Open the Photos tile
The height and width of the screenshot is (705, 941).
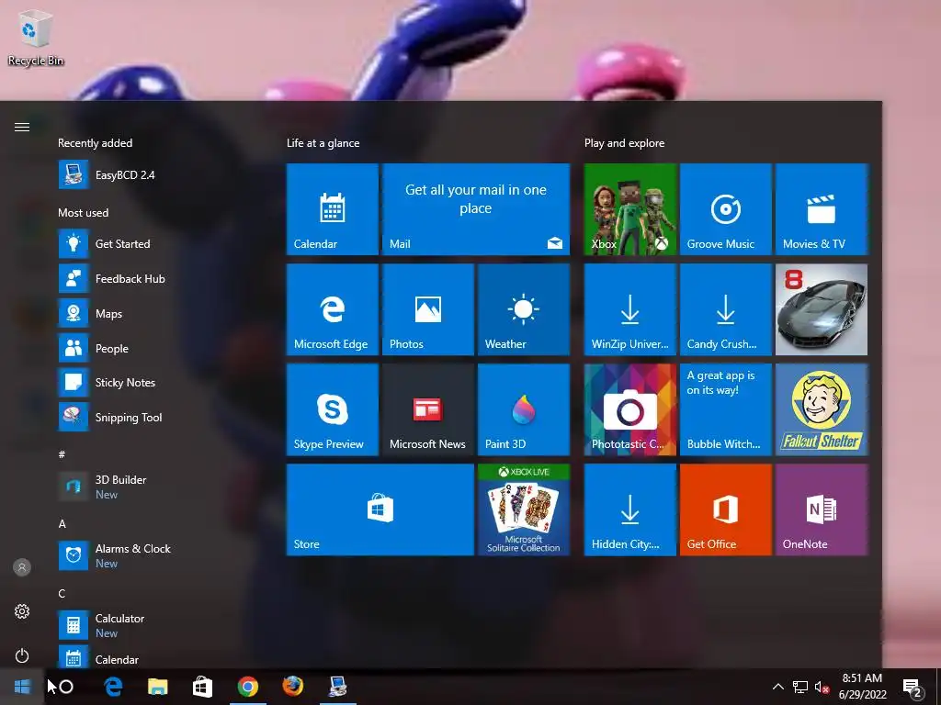tap(428, 309)
